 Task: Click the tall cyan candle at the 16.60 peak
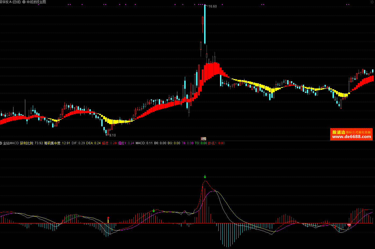[205, 24]
